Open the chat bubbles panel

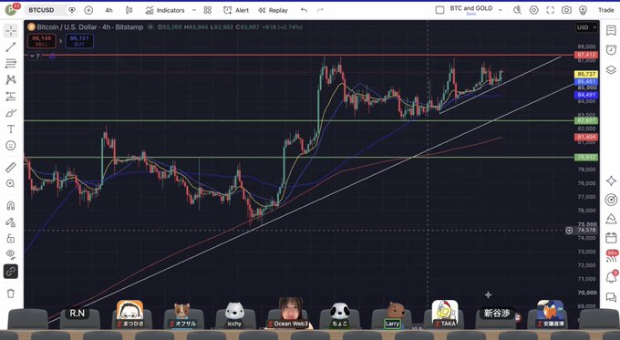point(611,297)
